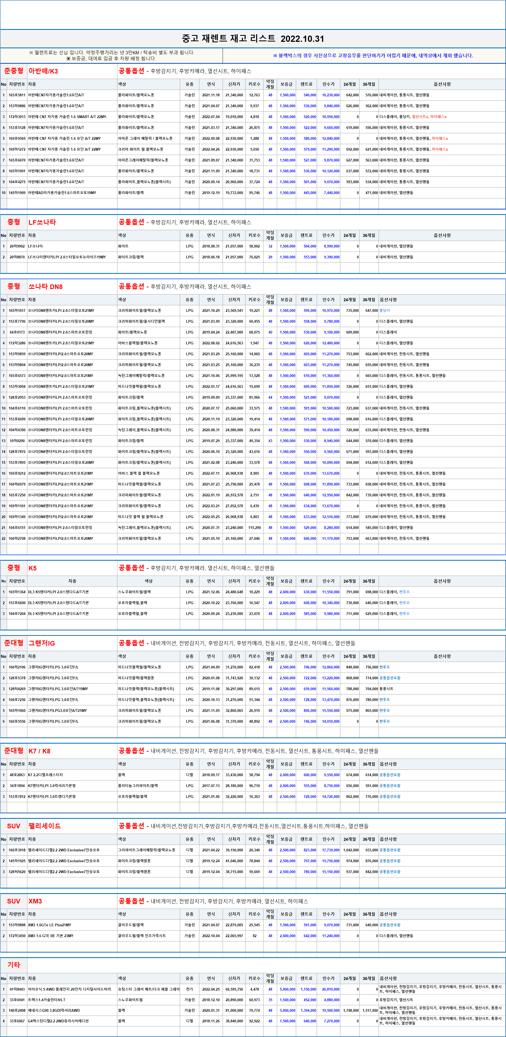
Task: Click plate number '165하1364'
Action: 17,592
